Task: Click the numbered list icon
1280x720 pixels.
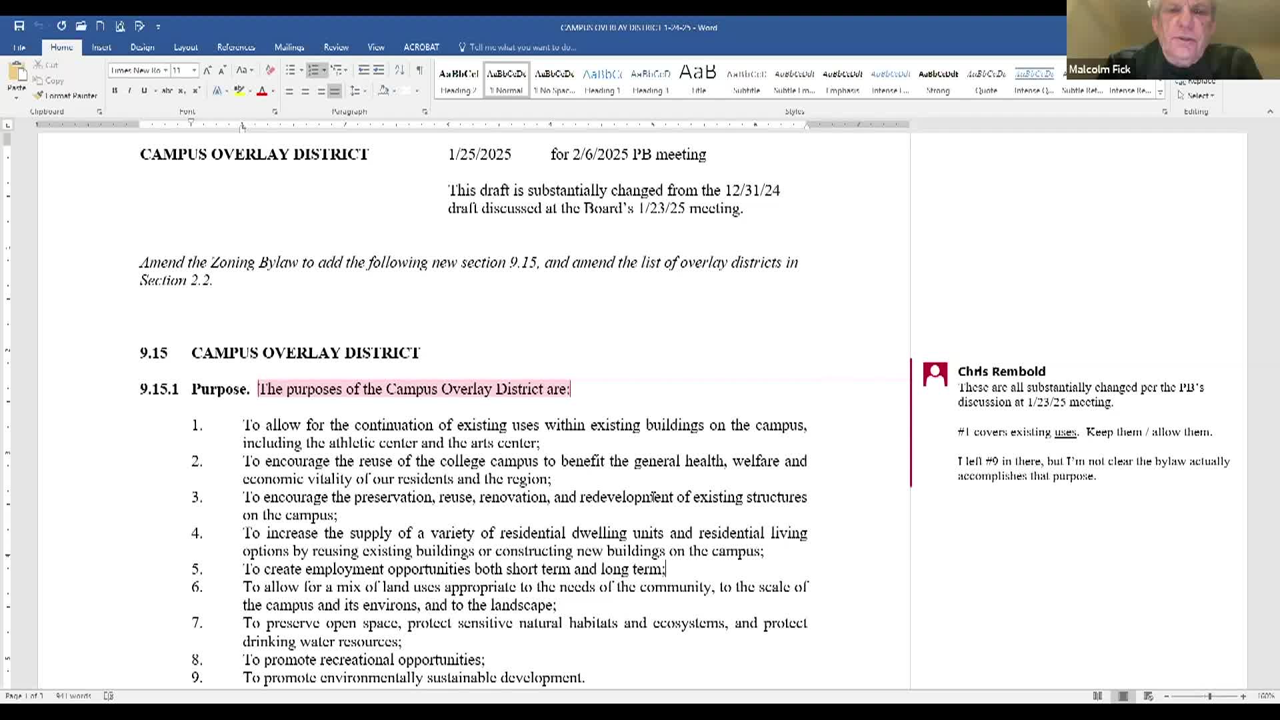Action: coord(313,70)
